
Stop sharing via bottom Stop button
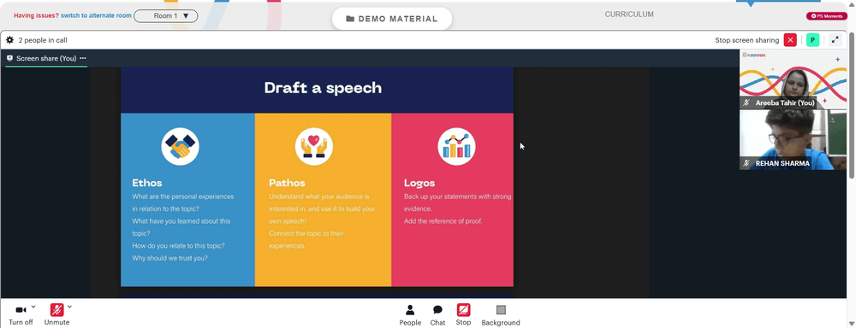pyautogui.click(x=463, y=315)
